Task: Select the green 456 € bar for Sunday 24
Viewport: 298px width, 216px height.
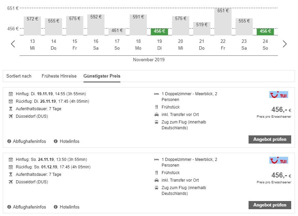Action: (x=265, y=31)
